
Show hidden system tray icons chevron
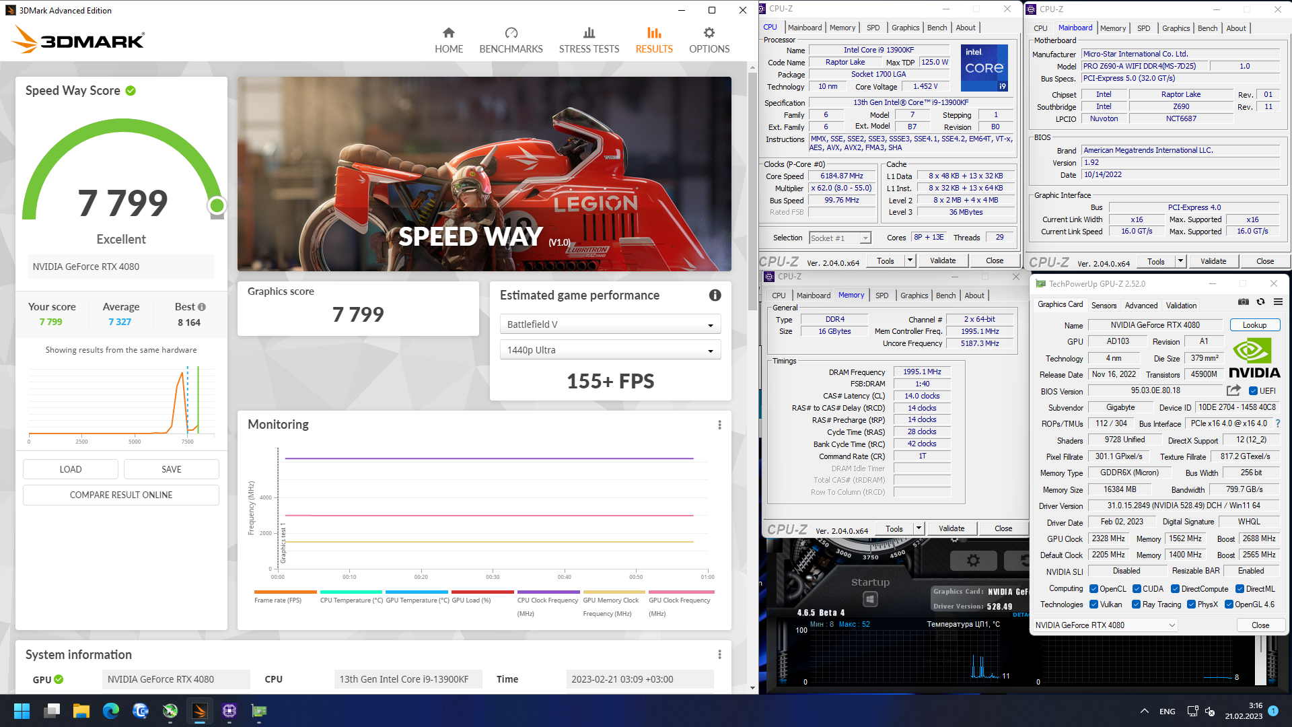click(x=1144, y=711)
